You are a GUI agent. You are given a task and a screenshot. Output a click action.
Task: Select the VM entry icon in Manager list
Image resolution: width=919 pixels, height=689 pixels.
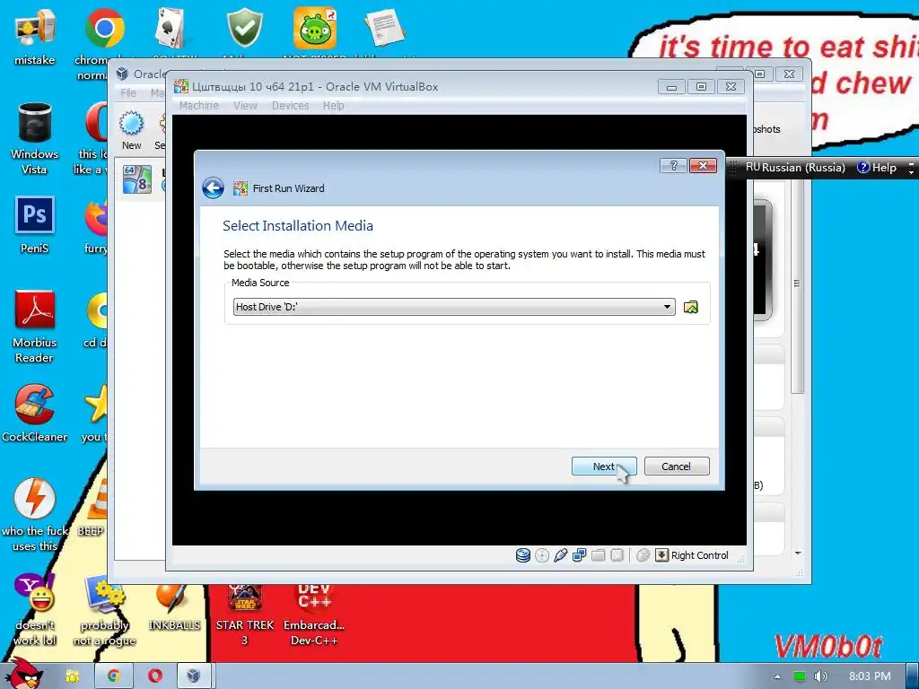(x=137, y=179)
